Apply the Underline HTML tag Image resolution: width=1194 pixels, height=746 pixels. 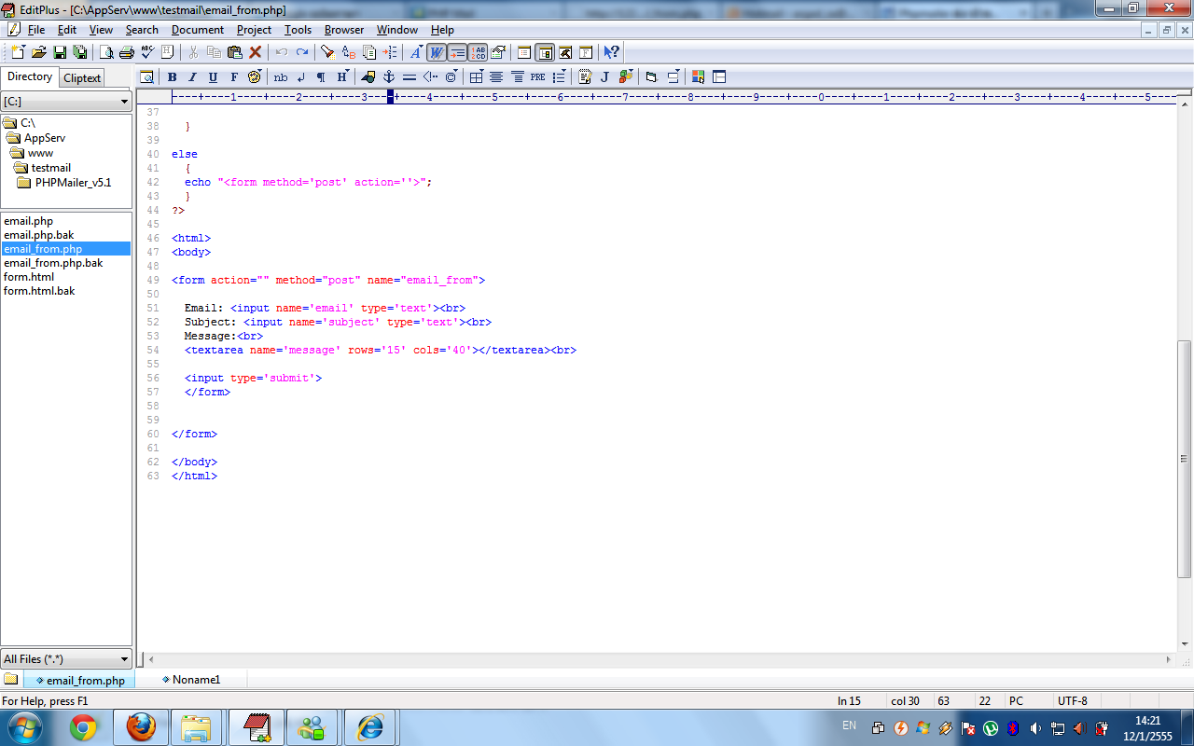point(214,77)
